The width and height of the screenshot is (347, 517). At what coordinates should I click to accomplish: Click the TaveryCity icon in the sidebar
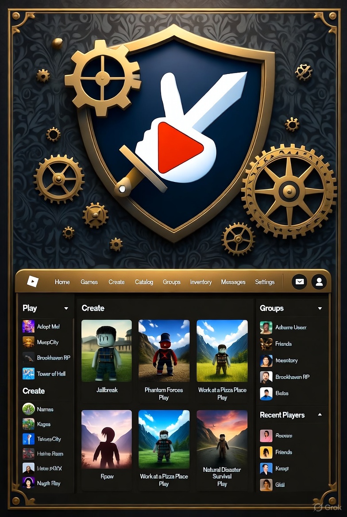[28, 439]
